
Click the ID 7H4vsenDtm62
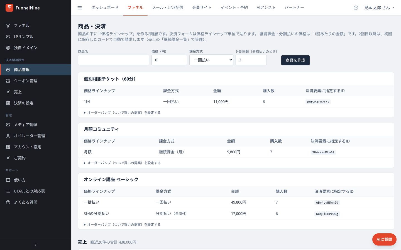pyautogui.click(x=323, y=152)
